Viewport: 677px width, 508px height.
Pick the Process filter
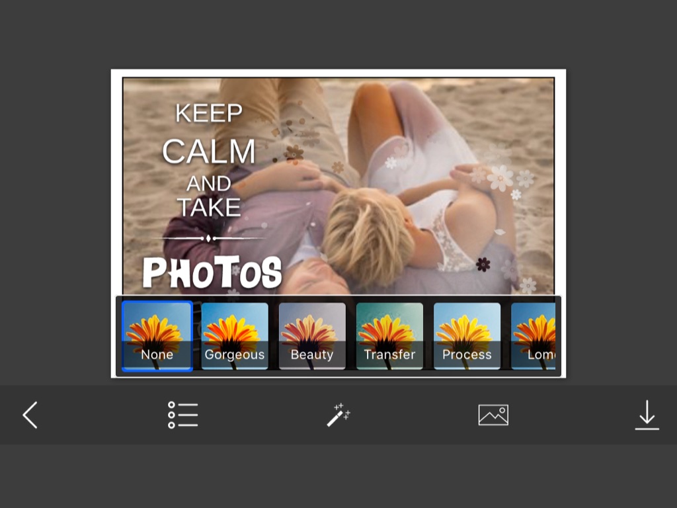467,336
